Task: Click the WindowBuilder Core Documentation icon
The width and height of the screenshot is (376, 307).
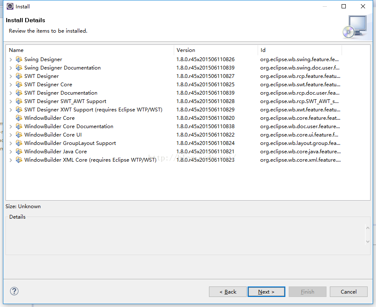Action: 19,126
